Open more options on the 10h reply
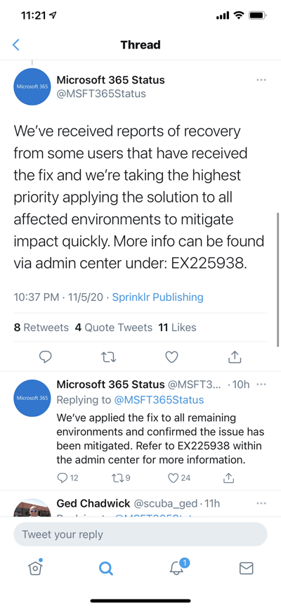Screen dimensions: 281x608 (261, 384)
